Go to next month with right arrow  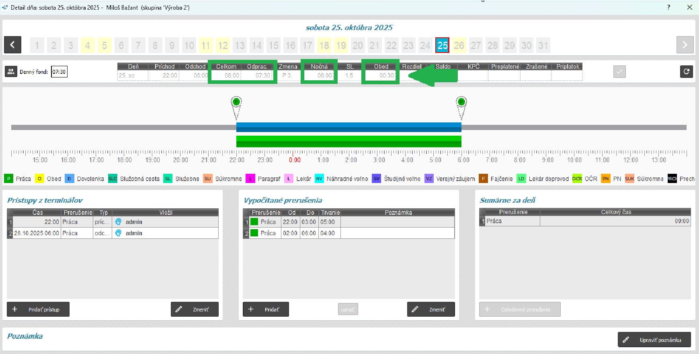pos(685,45)
